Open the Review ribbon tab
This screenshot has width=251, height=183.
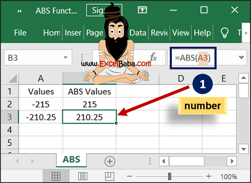[159, 33]
